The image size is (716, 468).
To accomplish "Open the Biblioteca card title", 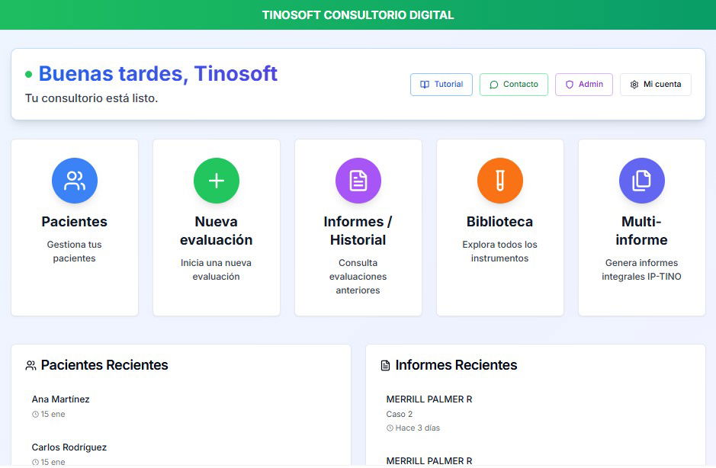I will (500, 222).
